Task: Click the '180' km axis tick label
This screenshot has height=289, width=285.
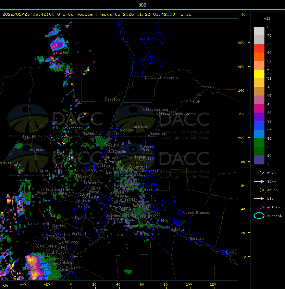Action: tap(241, 43)
